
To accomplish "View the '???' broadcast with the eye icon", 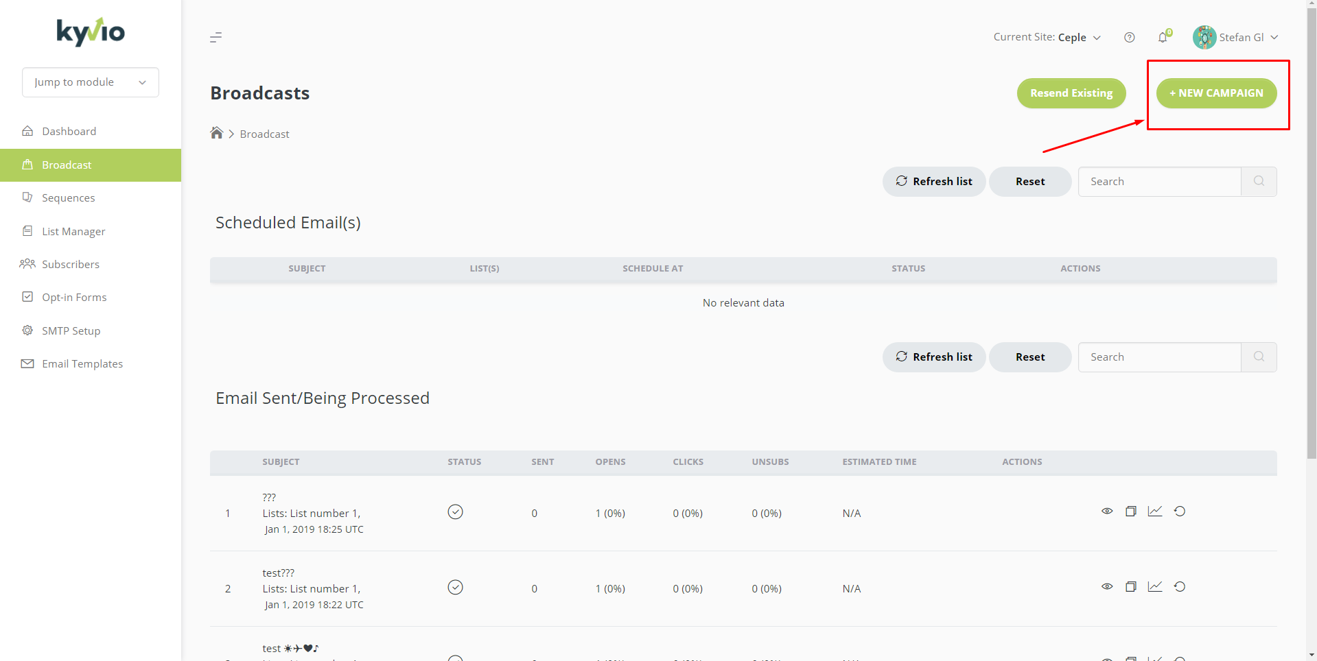I will pyautogui.click(x=1107, y=512).
